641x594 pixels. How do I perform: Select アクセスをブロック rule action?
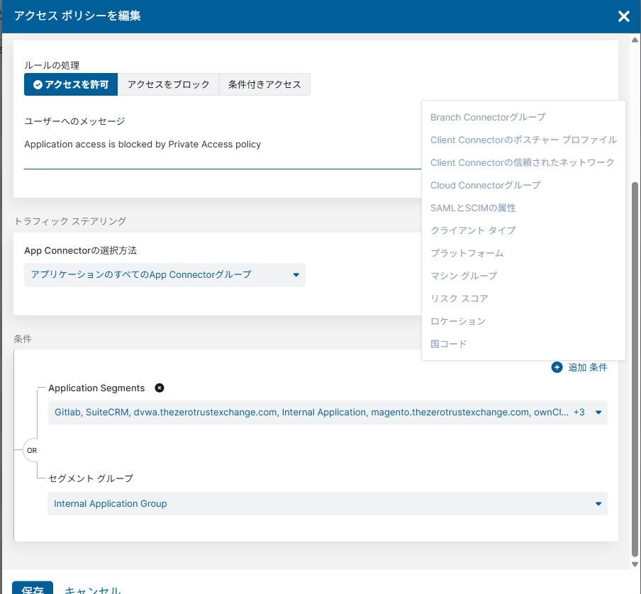169,84
